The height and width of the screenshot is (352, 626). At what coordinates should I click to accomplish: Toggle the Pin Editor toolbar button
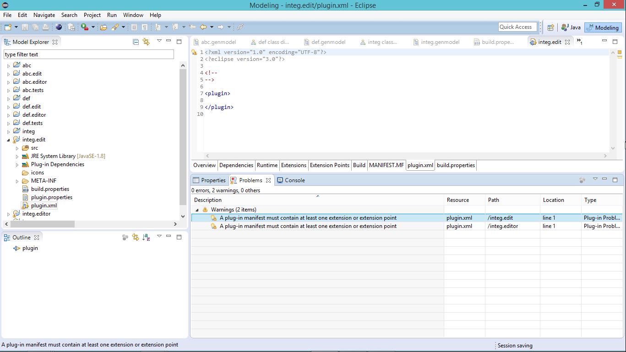pyautogui.click(x=240, y=27)
